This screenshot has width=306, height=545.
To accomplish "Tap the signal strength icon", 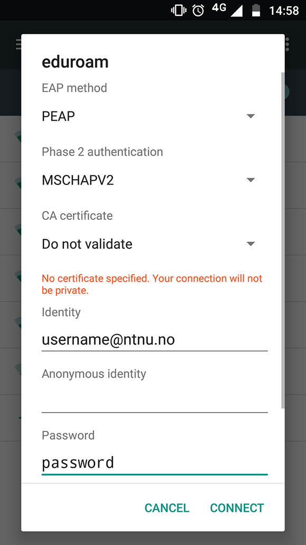I will (236, 11).
